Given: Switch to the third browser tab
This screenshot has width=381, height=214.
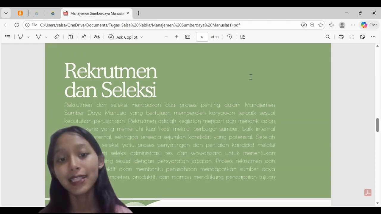Looking at the screenshot, I should pyautogui.click(x=53, y=13).
